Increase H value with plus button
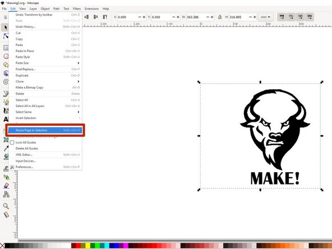This screenshot has width=332, height=249. coord(255,17)
